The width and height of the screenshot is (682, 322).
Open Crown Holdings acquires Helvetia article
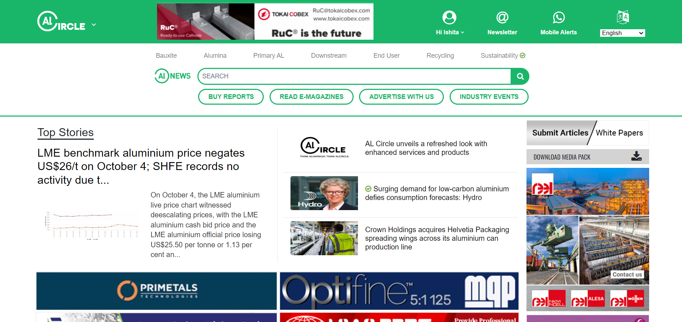pos(437,238)
